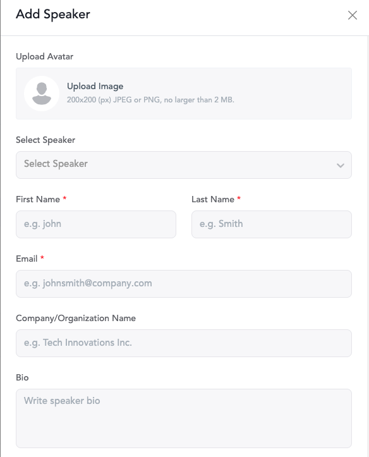Click the red asterisk beside Email

click(42, 258)
